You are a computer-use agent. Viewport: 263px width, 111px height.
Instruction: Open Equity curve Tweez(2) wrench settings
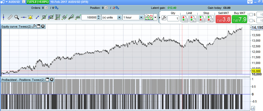34,26
